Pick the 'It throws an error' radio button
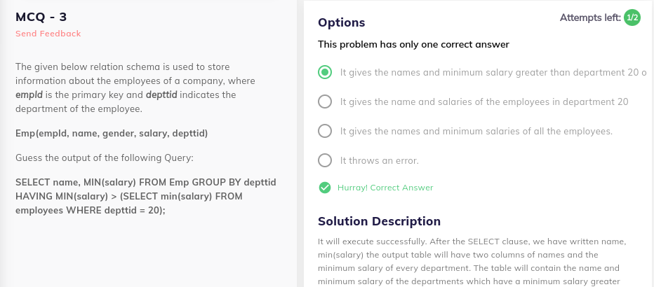 point(325,160)
